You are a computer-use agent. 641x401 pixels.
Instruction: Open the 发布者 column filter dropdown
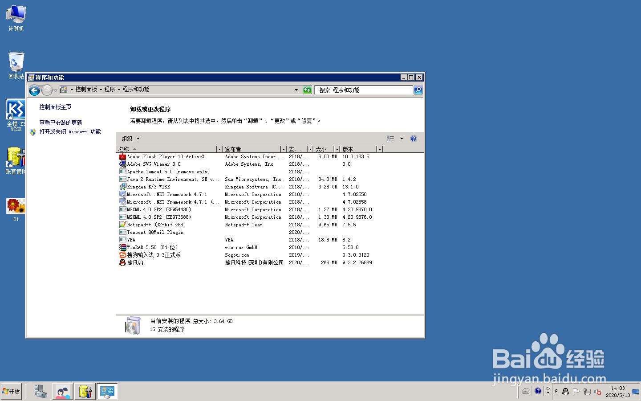[284, 149]
